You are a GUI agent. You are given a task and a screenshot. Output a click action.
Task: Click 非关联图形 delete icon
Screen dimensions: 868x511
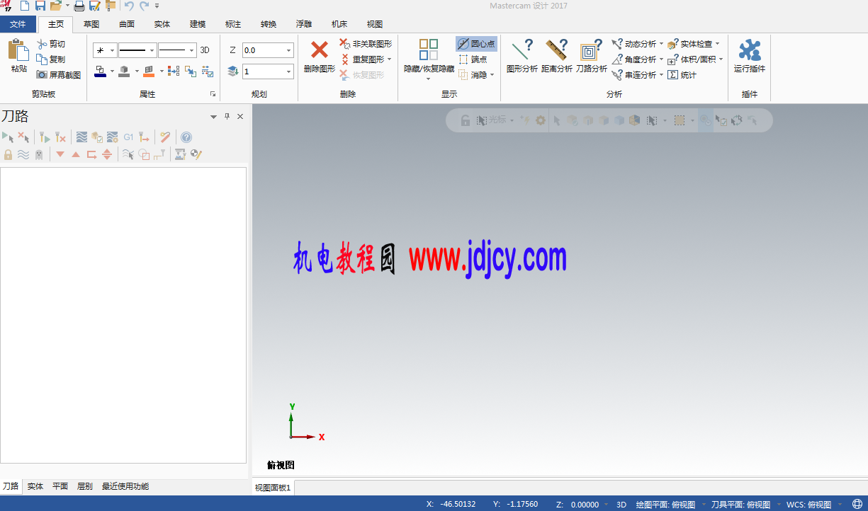tap(345, 44)
